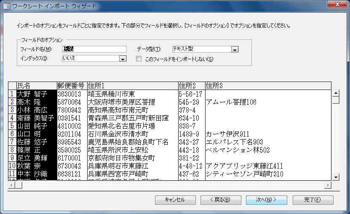Select the 氏名 column header
Image resolution: width=350 pixels, height=214 pixels.
(x=37, y=86)
